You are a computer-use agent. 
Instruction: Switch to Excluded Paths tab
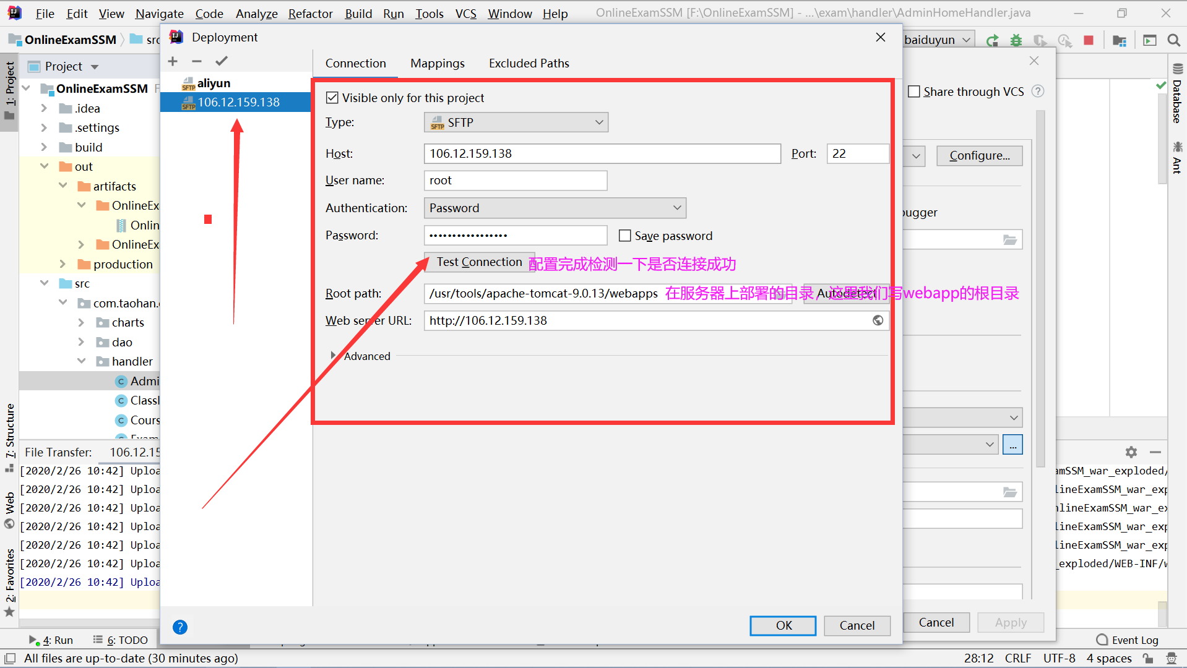(x=529, y=63)
